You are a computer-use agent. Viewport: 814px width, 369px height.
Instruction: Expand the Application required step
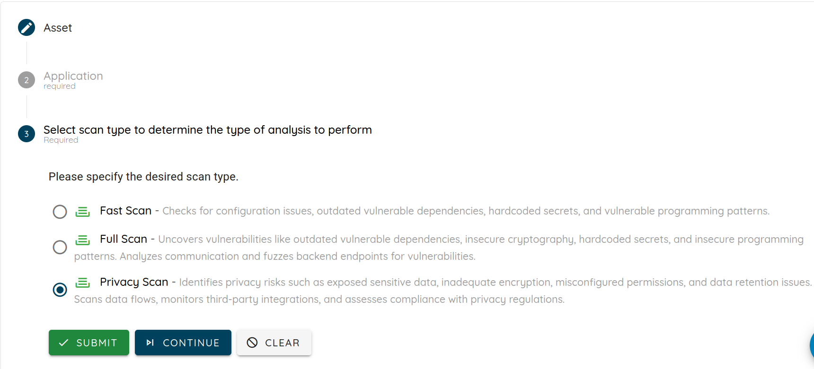pos(73,80)
